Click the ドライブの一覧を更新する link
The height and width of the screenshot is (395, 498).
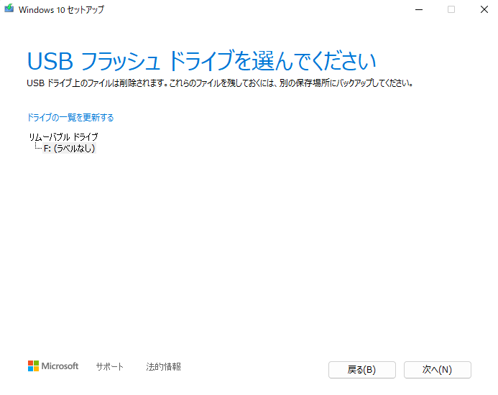click(70, 118)
